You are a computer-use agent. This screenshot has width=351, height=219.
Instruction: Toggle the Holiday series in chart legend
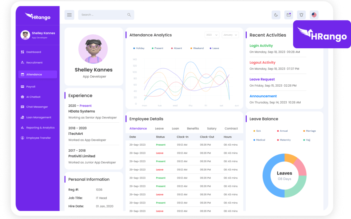tap(139, 48)
